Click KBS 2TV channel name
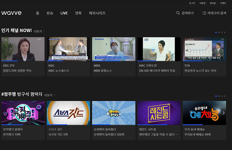This screenshot has width=232, height=150. (x=9, y=66)
